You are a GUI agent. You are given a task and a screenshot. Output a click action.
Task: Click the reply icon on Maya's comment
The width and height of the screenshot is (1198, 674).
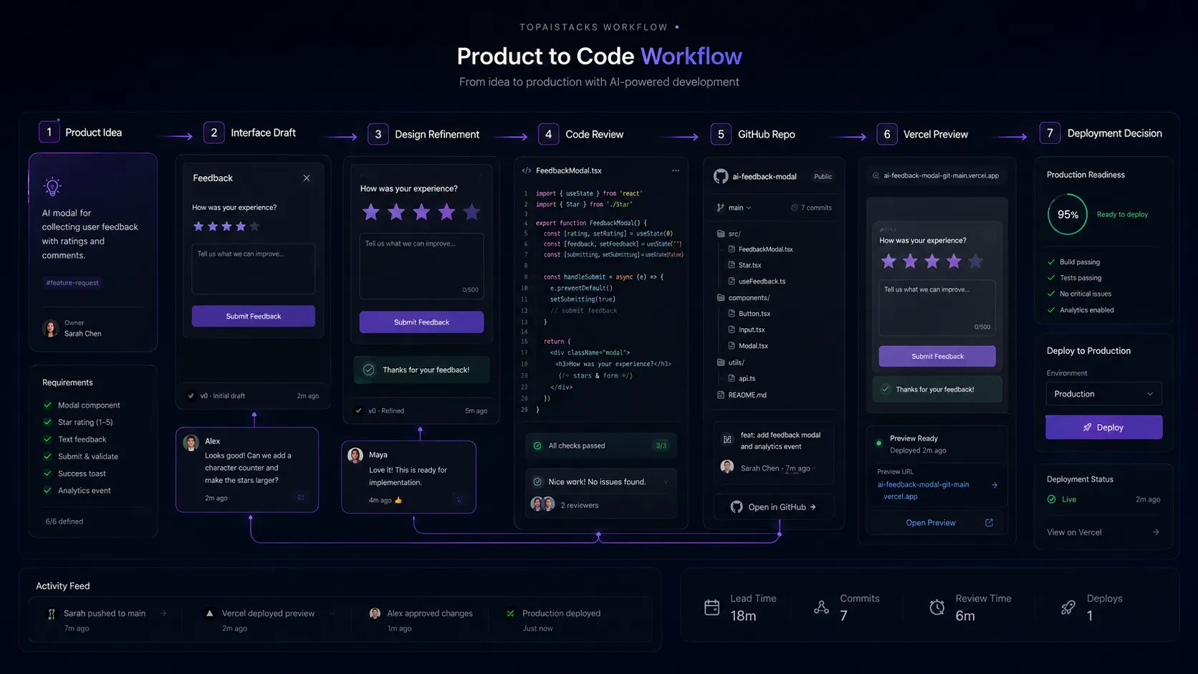coord(459,499)
